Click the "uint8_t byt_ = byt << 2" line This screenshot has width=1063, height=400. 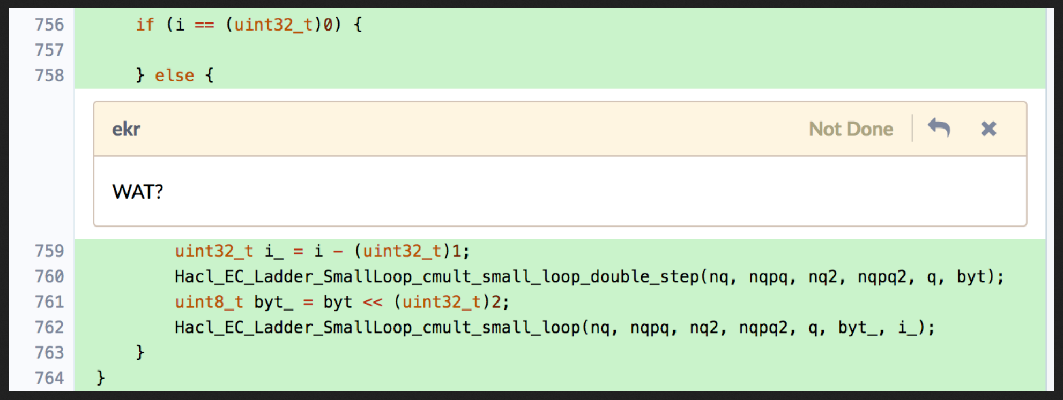341,302
